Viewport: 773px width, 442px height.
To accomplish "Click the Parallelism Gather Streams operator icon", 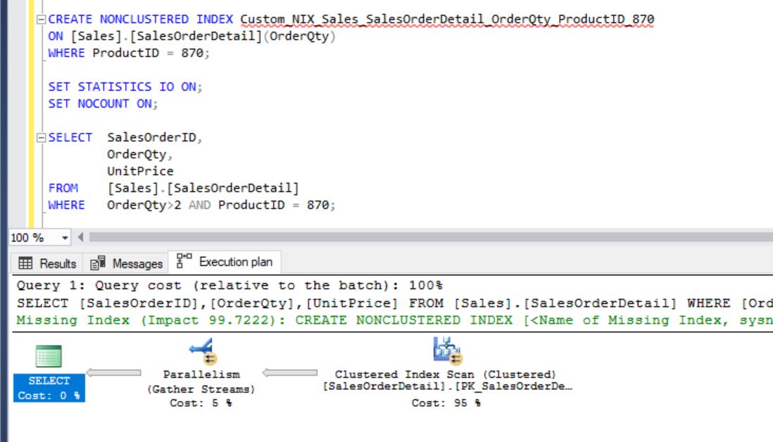I will click(202, 351).
